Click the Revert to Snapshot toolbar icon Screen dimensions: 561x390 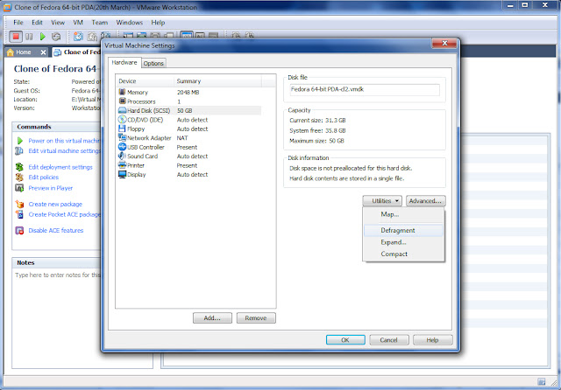[92, 37]
